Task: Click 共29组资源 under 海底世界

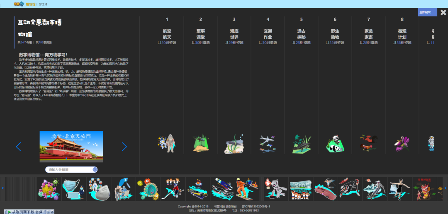Action: [234, 43]
